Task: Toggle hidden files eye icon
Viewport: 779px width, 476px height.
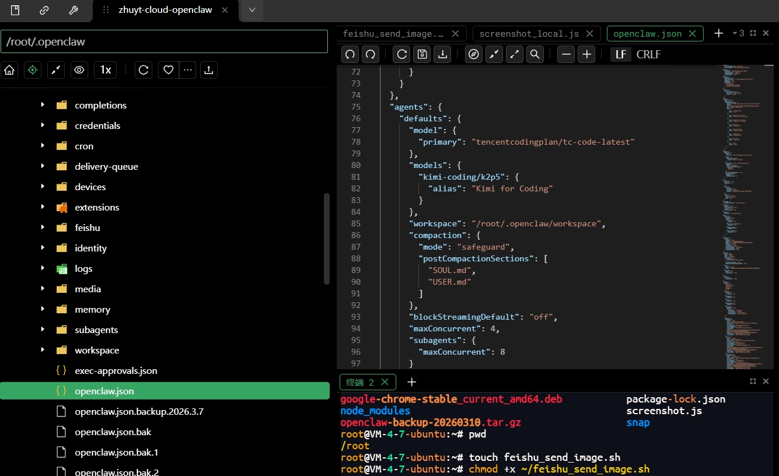Action: pos(79,70)
